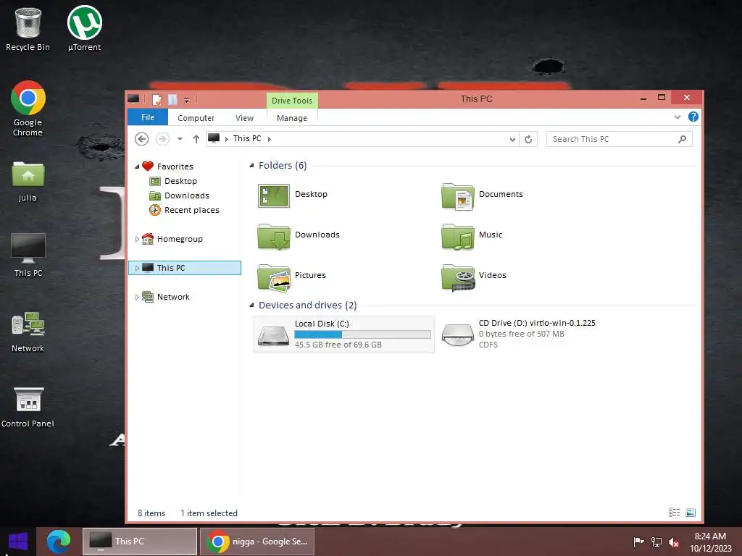Go up one level with Up arrow

click(196, 139)
